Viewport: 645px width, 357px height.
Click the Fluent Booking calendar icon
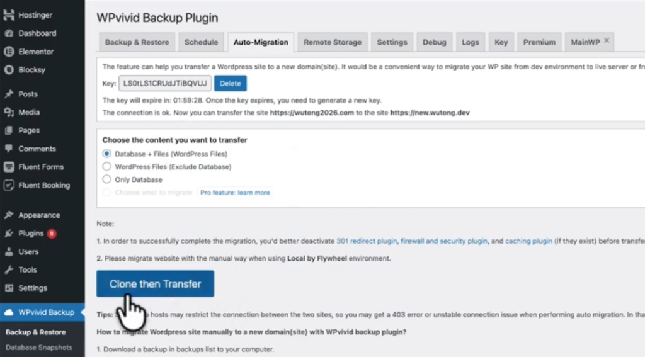(9, 185)
